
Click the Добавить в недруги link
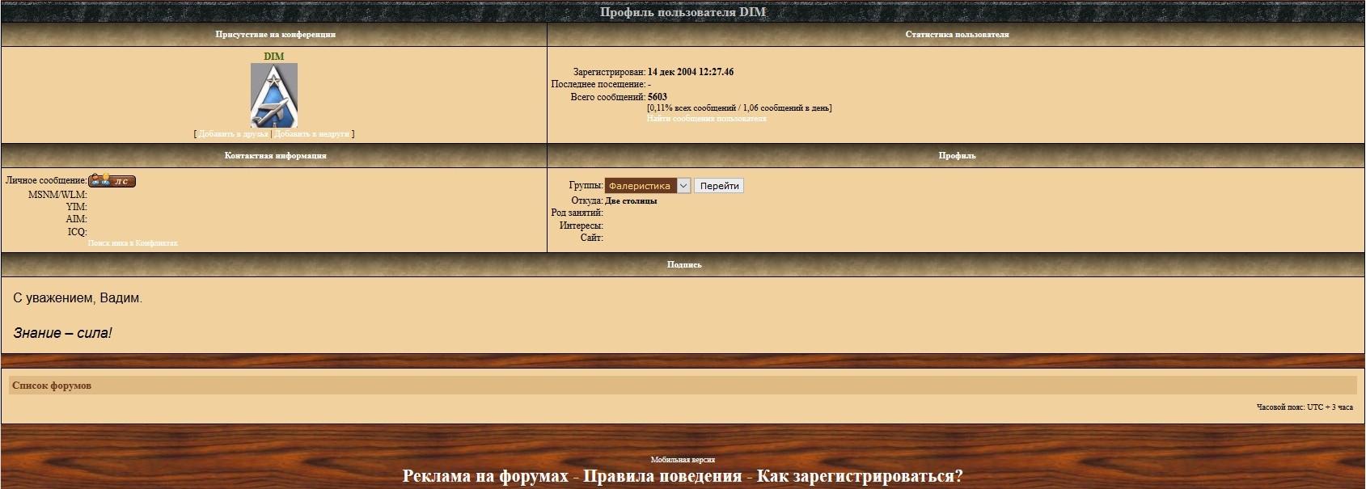(312, 134)
